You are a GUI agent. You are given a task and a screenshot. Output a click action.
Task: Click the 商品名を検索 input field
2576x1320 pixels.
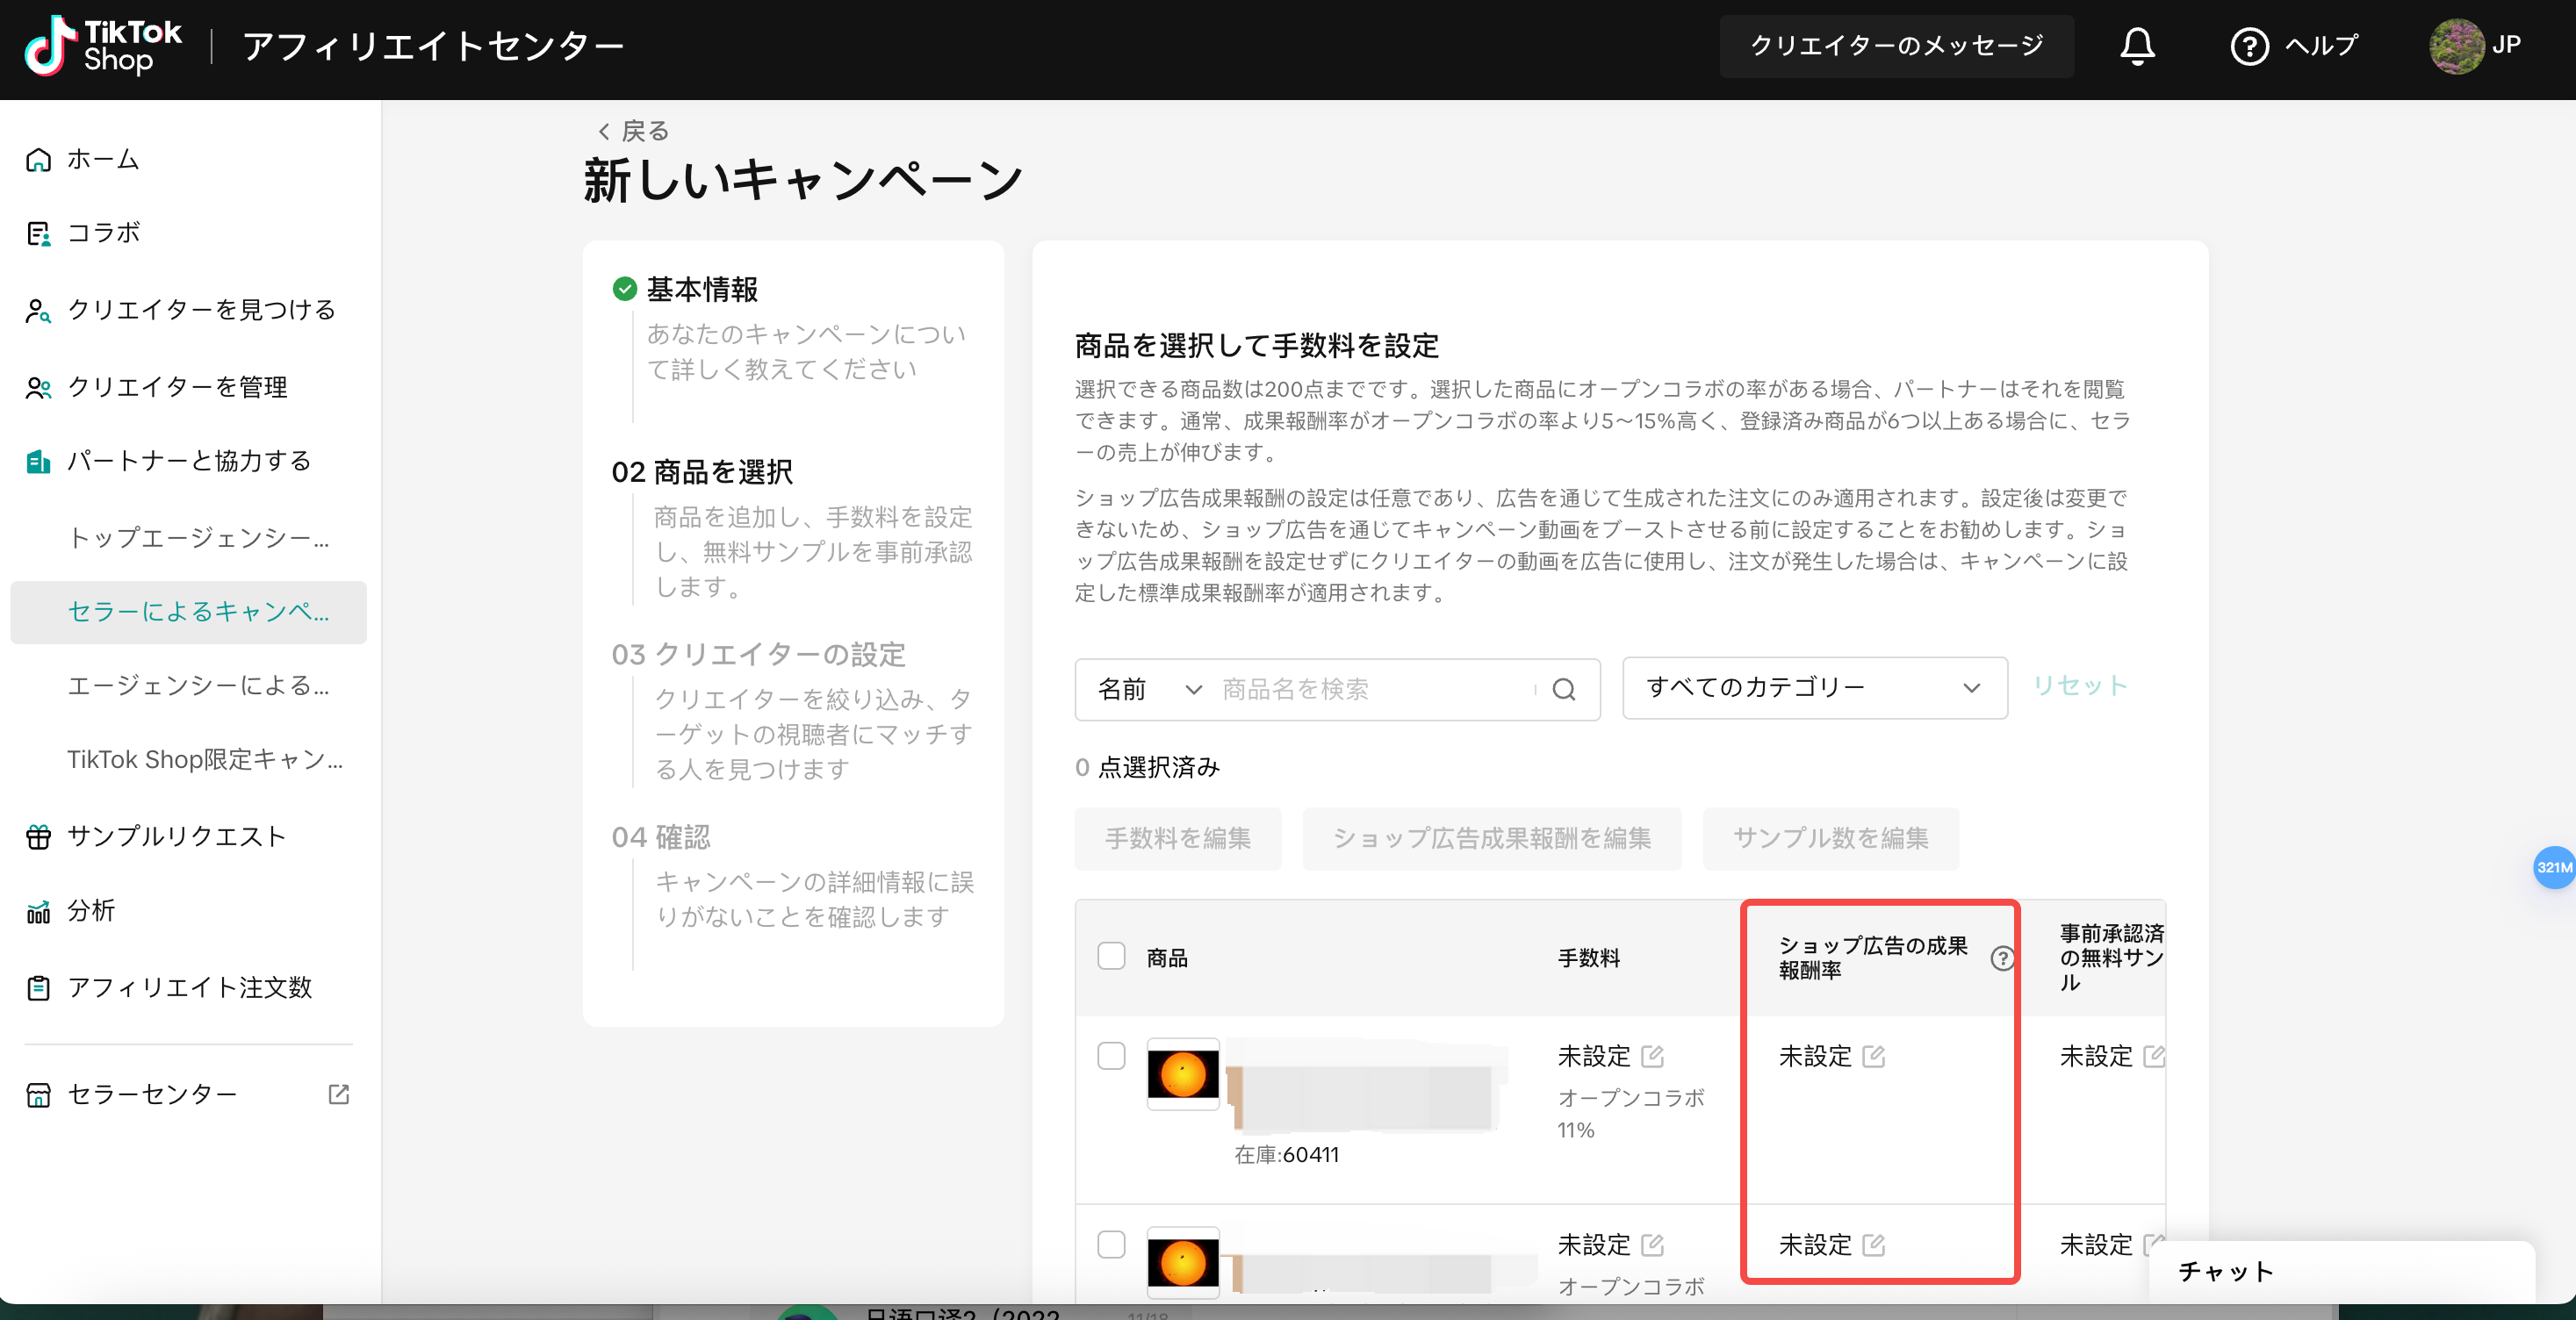(1374, 689)
